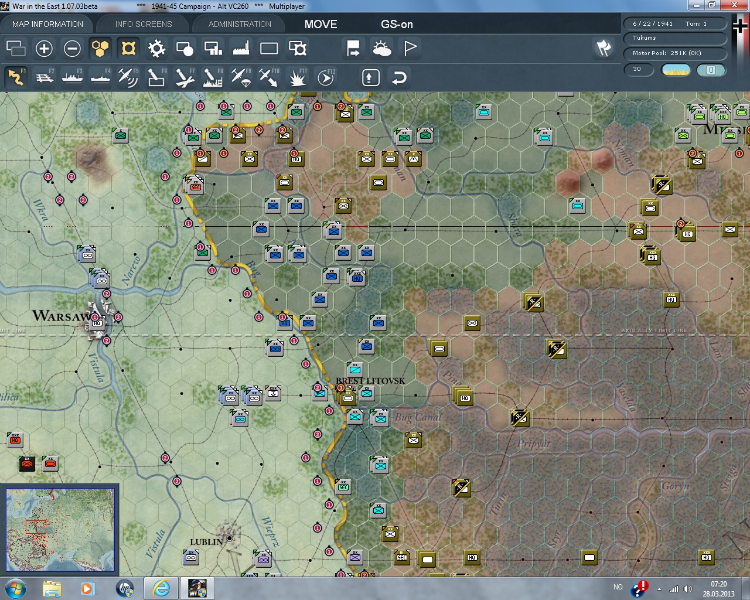Click the pennant flag icon
This screenshot has height=600, width=750.
[410, 48]
